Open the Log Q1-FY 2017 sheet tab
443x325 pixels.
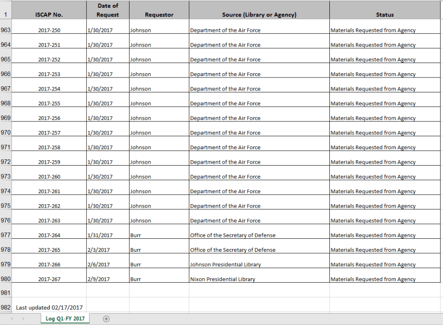[65, 319]
